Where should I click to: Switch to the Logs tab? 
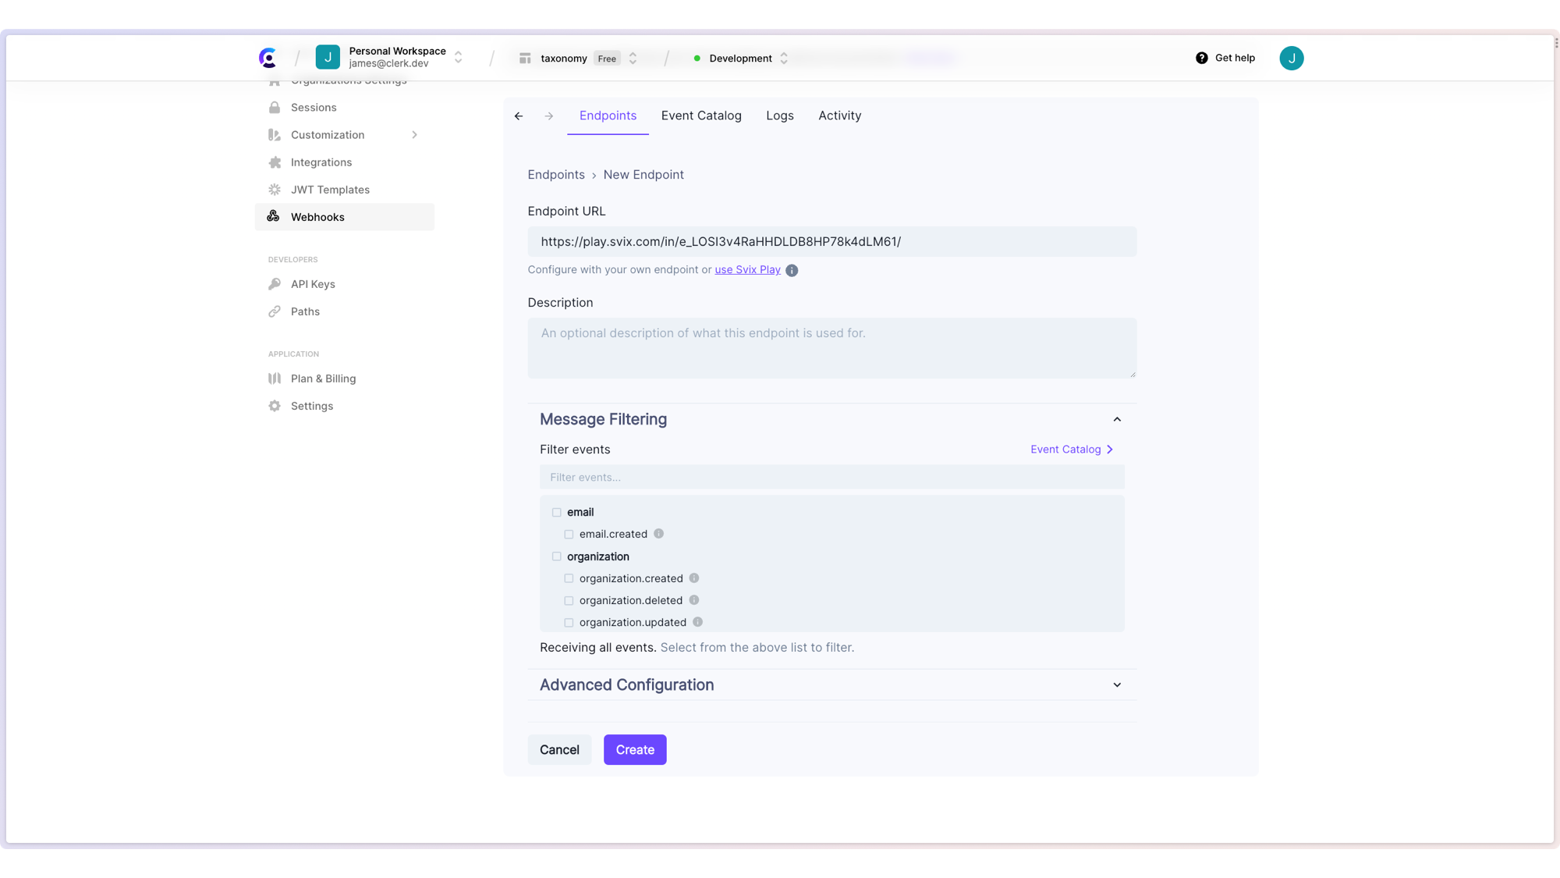pos(780,115)
